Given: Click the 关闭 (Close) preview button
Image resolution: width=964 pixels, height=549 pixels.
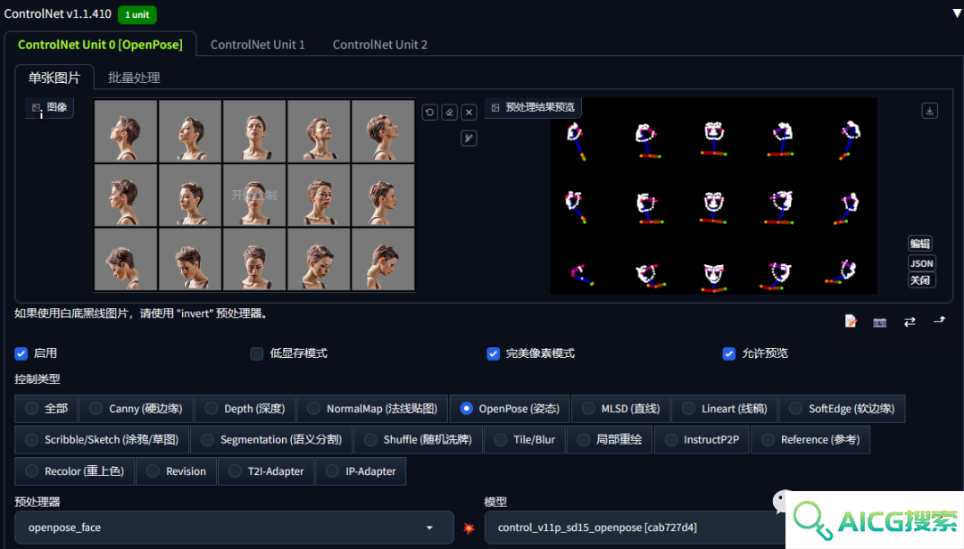Looking at the screenshot, I should [920, 280].
